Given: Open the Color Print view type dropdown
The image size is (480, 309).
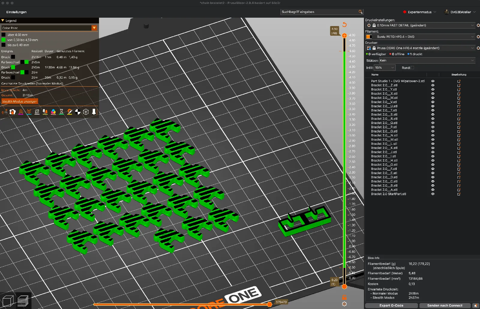Looking at the screenshot, I should 49,28.
